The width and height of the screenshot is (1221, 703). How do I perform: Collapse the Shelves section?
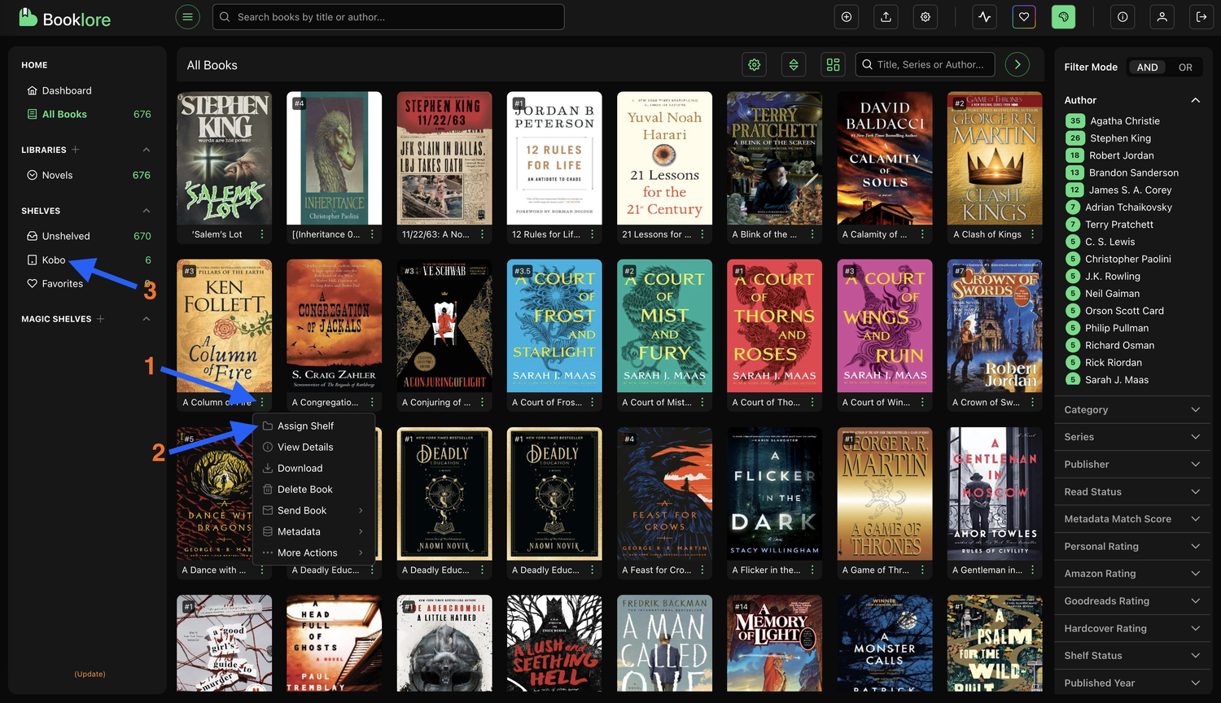147,211
